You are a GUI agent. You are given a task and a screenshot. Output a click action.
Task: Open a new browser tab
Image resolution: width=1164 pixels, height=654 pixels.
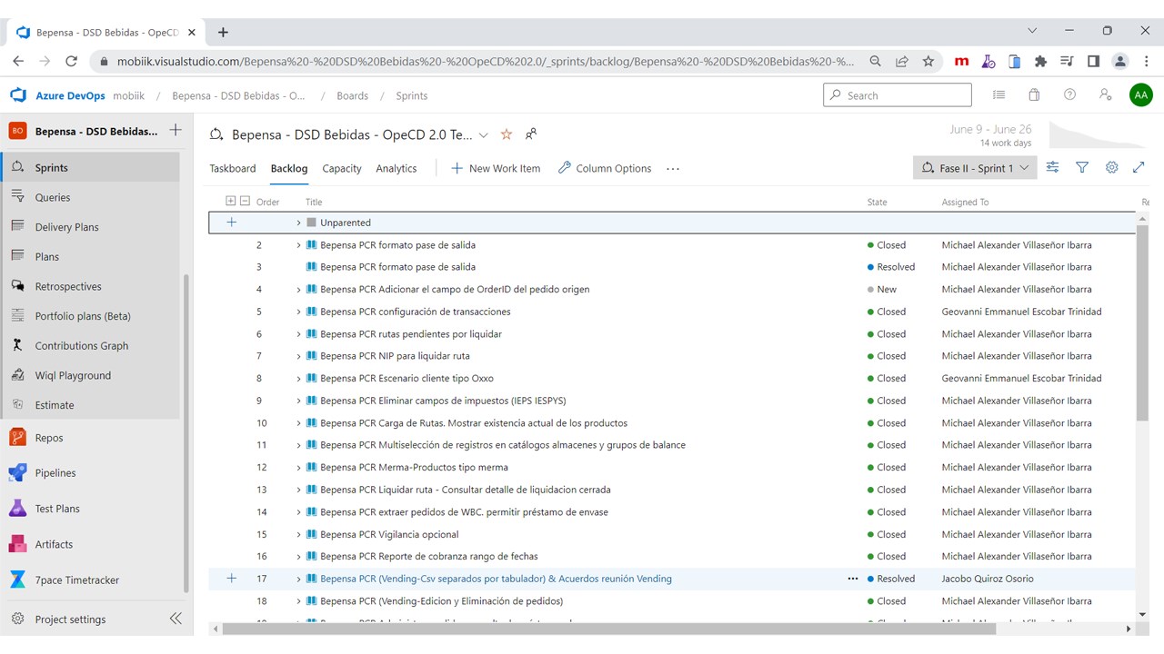[x=223, y=32]
